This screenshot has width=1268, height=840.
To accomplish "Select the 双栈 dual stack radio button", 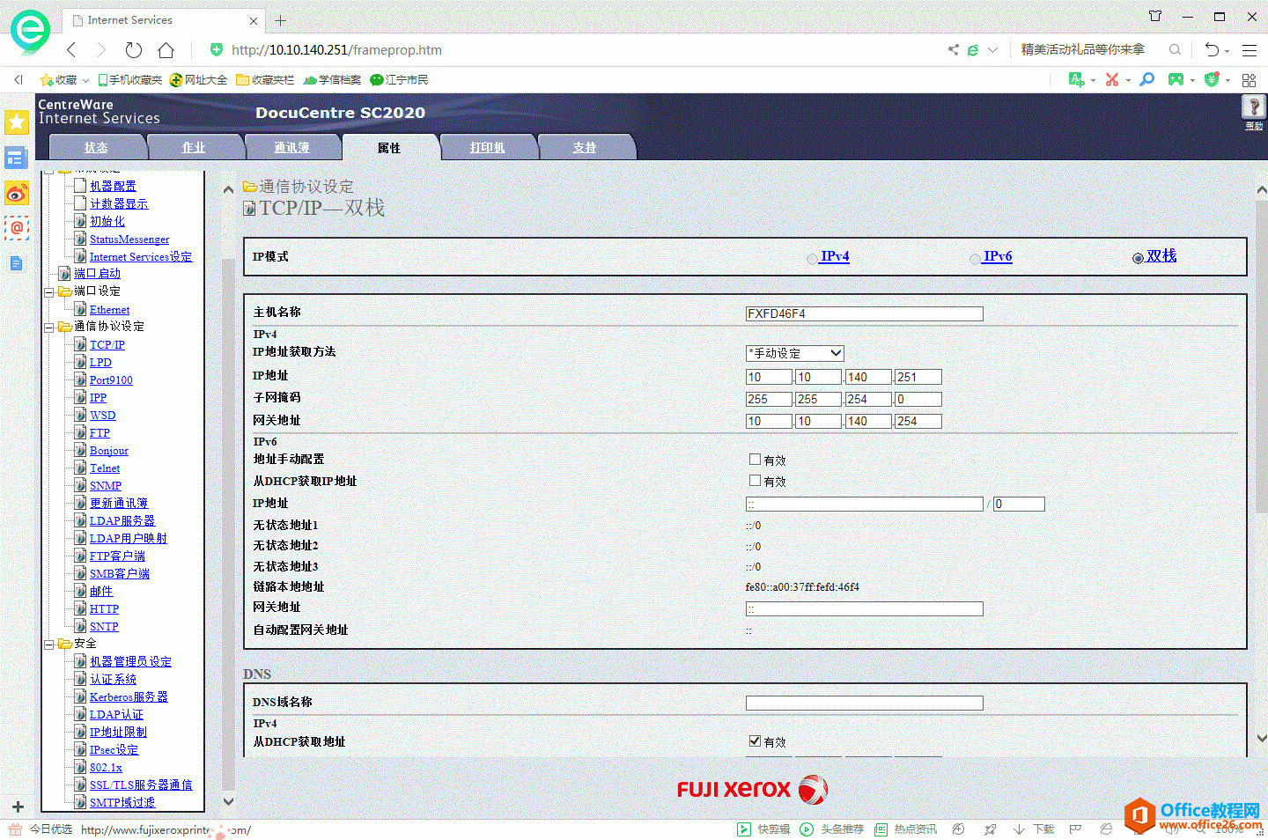I will (1138, 258).
